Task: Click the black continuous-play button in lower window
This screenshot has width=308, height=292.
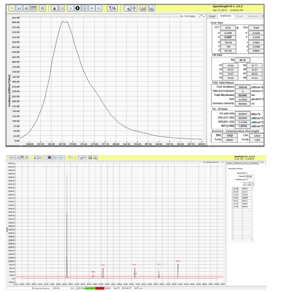Action: tap(49, 158)
